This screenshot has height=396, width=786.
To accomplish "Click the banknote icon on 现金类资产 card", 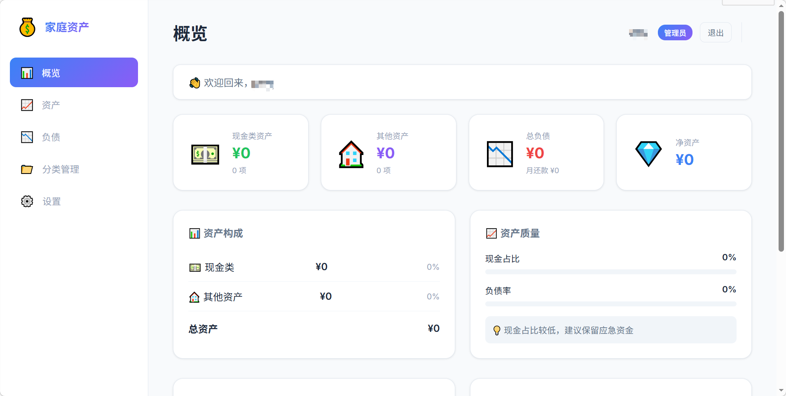I will [x=205, y=154].
